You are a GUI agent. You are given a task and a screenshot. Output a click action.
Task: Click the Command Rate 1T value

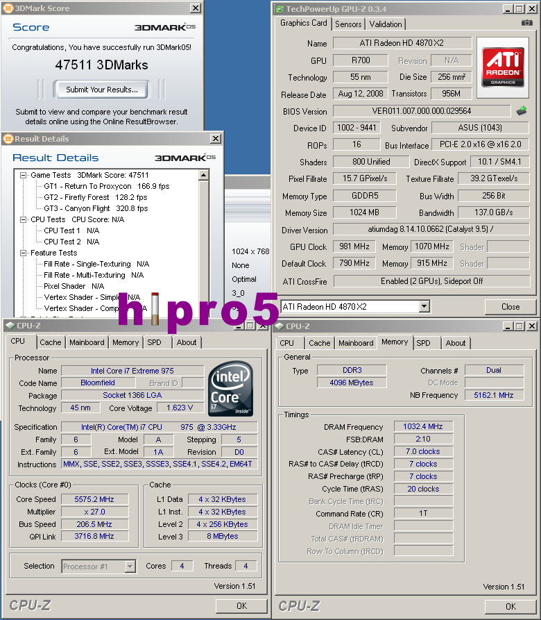click(x=423, y=513)
